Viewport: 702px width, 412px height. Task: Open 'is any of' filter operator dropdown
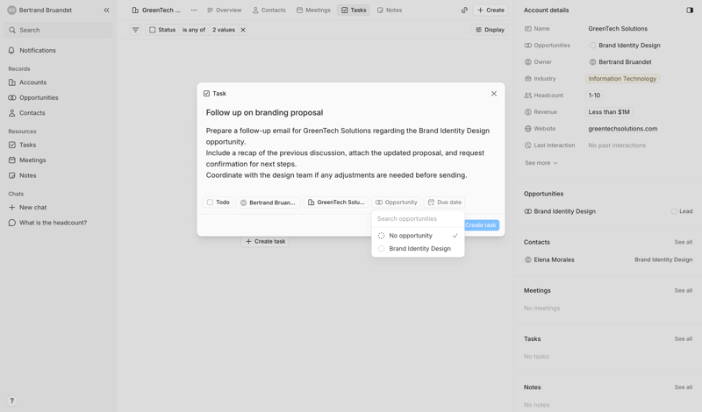(x=193, y=30)
